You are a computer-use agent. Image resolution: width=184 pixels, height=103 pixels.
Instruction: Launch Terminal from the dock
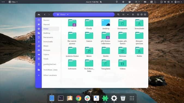(61, 98)
